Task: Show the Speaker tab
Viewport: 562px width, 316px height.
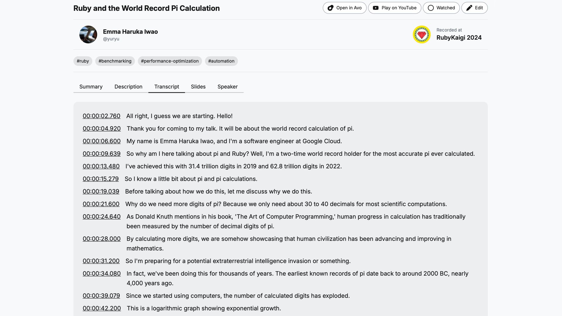Action: (227, 87)
